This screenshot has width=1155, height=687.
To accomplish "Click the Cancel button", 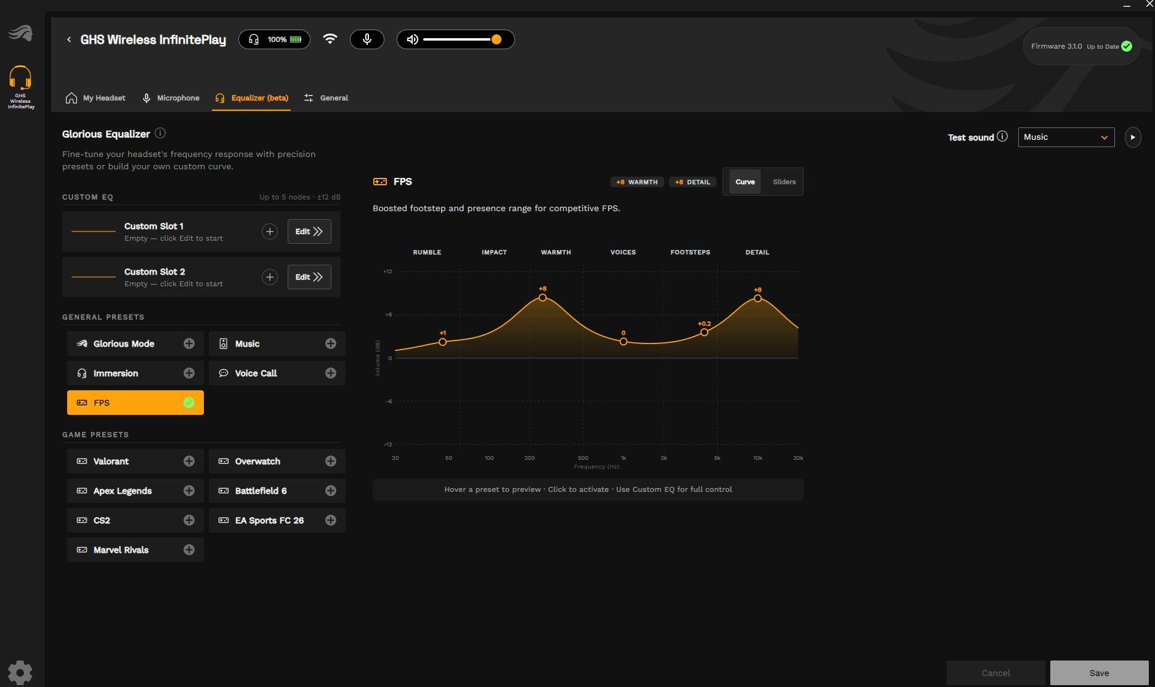I will (995, 673).
